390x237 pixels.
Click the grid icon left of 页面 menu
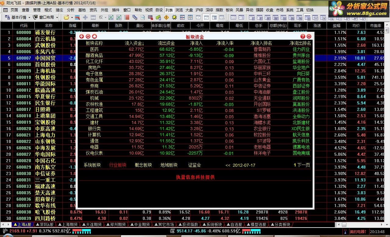pyautogui.click(x=5, y=10)
